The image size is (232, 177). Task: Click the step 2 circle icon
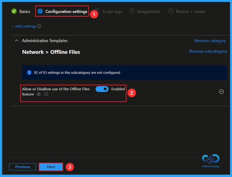click(x=40, y=11)
